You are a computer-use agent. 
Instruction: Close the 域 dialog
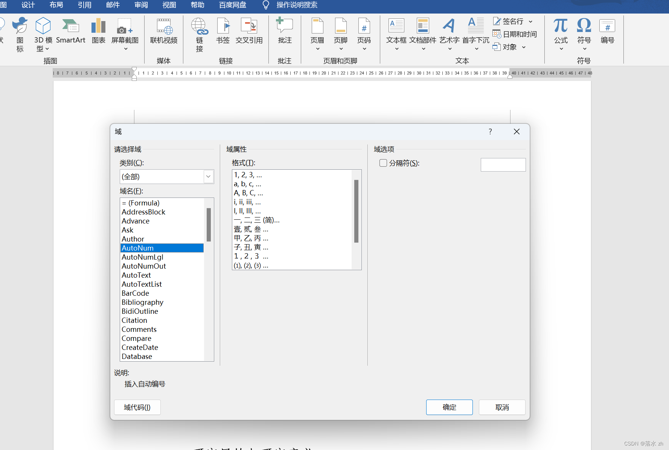(x=517, y=131)
